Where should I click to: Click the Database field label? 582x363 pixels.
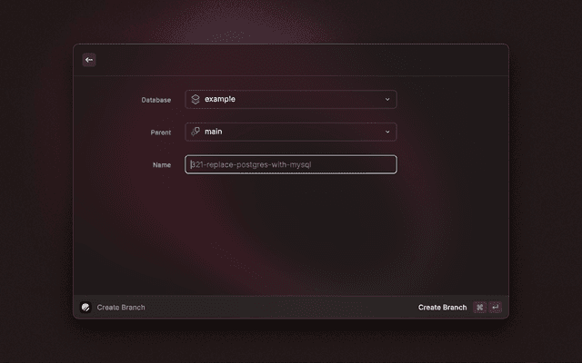coord(156,100)
